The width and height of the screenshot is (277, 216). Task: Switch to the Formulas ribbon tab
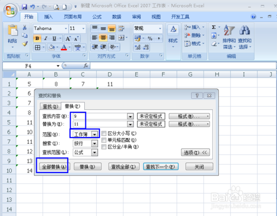pyautogui.click(x=97, y=17)
